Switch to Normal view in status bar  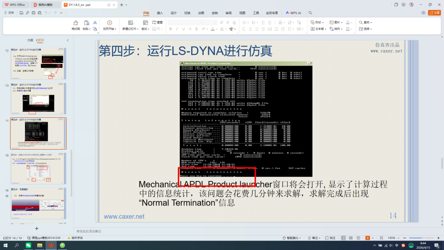pyautogui.click(x=343, y=238)
